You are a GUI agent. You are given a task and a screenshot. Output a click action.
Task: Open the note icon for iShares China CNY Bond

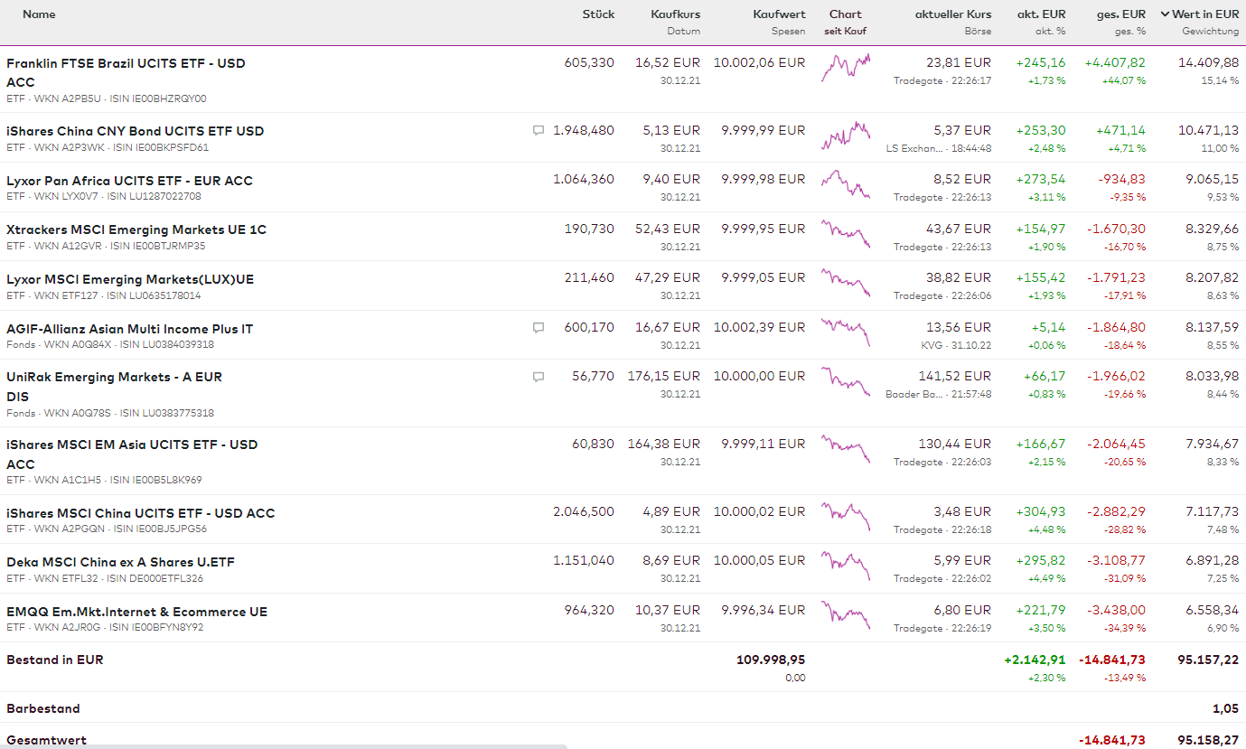click(x=539, y=131)
